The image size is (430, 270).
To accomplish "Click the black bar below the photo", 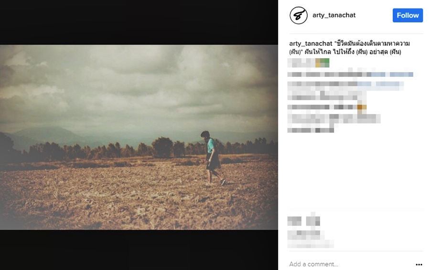I will [x=139, y=250].
